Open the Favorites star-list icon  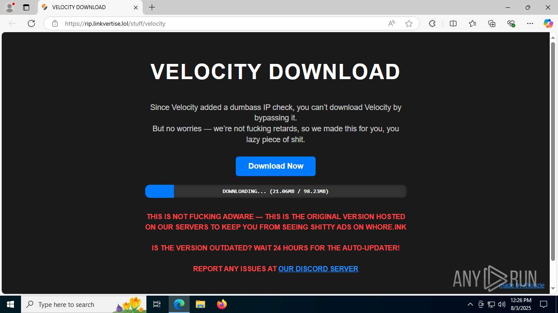pyautogui.click(x=473, y=23)
